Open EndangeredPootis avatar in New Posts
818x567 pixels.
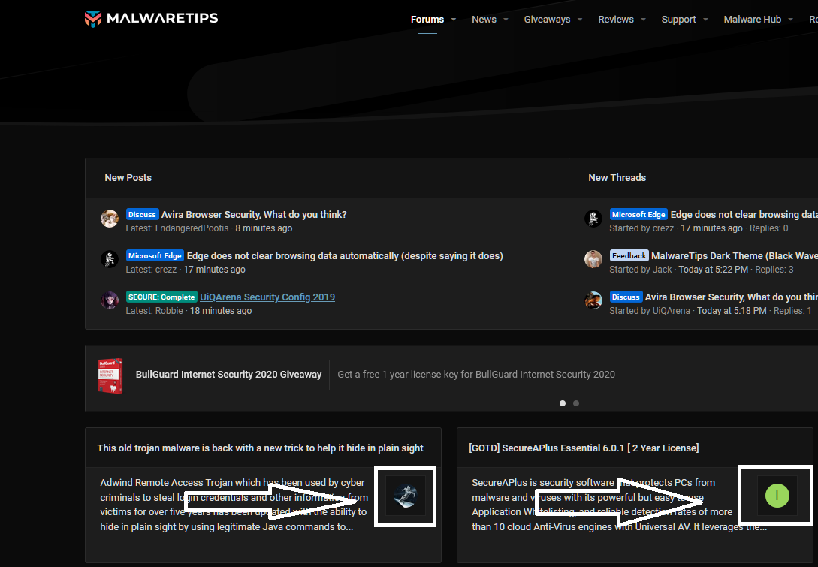(x=110, y=218)
